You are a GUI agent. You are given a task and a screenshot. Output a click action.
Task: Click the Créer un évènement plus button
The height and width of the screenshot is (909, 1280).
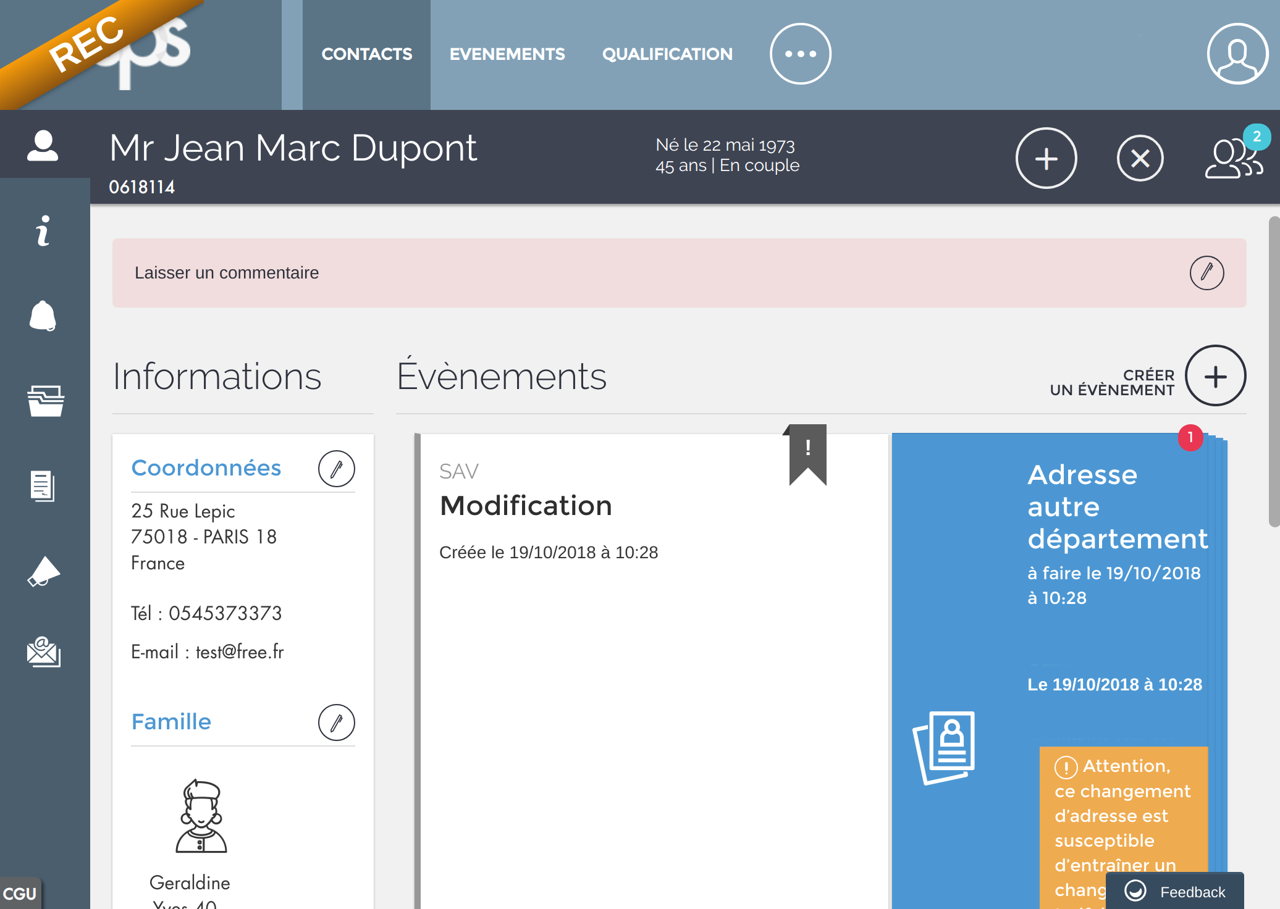tap(1215, 376)
